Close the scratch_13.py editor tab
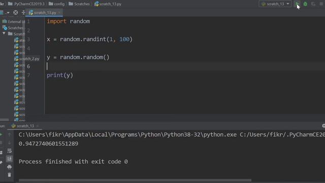 pos(59,13)
